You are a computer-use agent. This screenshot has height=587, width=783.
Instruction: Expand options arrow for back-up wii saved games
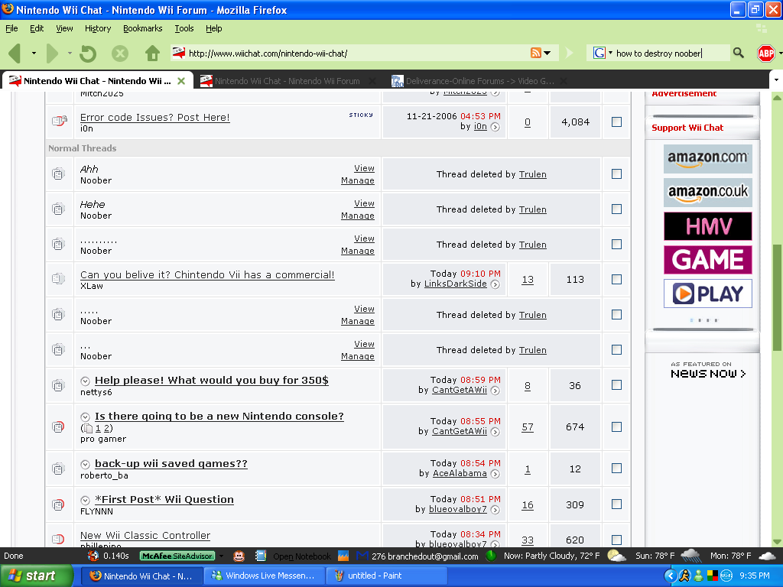pos(86,464)
